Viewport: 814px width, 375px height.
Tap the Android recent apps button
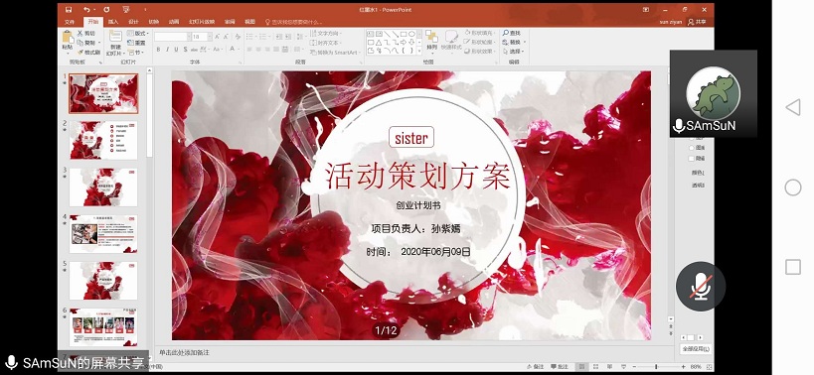pos(793,267)
